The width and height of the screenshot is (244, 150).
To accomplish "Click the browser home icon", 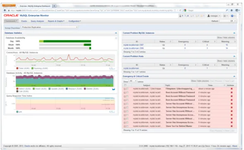I will point(232,10).
